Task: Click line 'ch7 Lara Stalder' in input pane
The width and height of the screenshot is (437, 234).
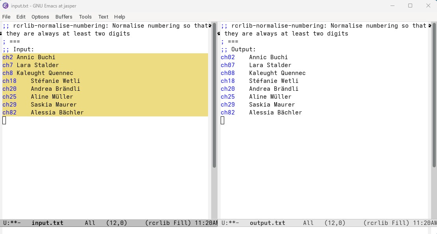Action: pos(31,65)
